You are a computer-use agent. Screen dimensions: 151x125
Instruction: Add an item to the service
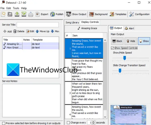click(8, 31)
